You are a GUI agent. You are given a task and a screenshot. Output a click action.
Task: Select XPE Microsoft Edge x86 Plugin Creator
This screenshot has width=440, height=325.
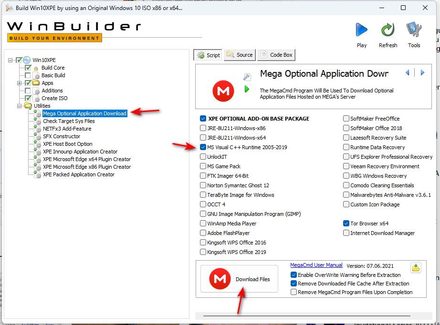(x=87, y=167)
